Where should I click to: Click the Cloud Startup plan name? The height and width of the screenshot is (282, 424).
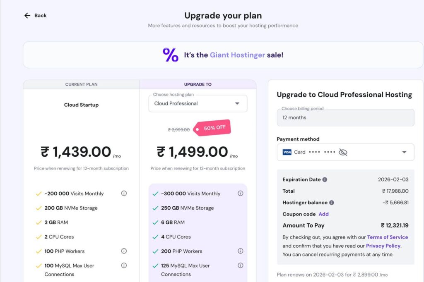82,105
